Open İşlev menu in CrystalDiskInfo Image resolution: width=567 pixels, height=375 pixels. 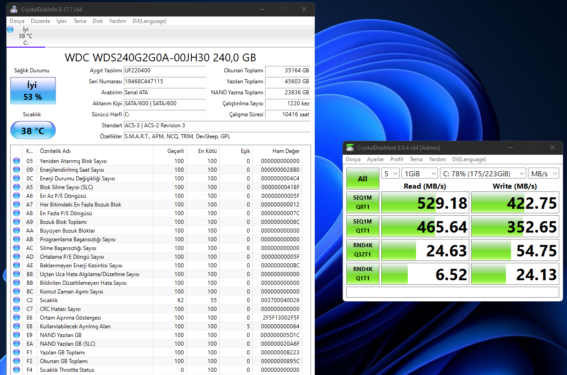[x=61, y=21]
